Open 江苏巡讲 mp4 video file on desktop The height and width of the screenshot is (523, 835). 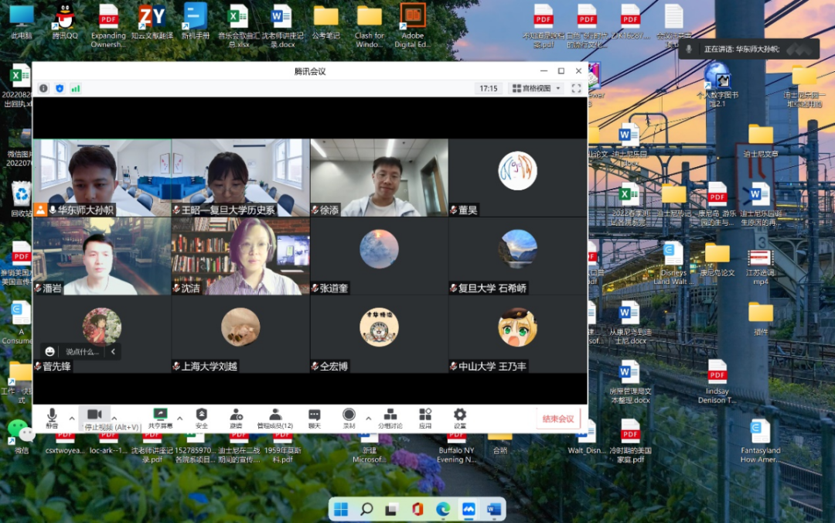pos(760,267)
